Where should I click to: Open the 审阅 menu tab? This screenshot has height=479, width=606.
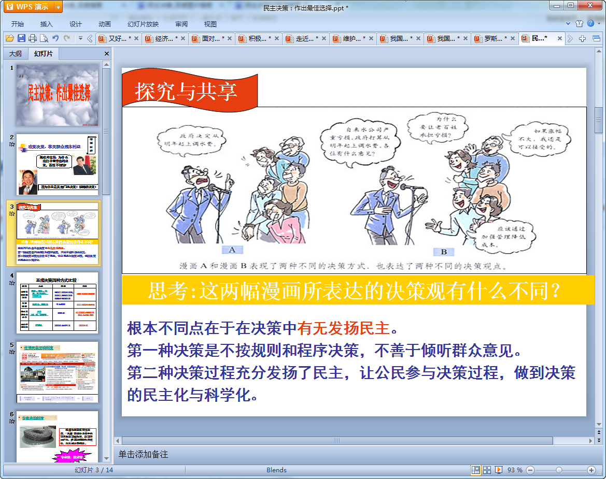coord(181,24)
